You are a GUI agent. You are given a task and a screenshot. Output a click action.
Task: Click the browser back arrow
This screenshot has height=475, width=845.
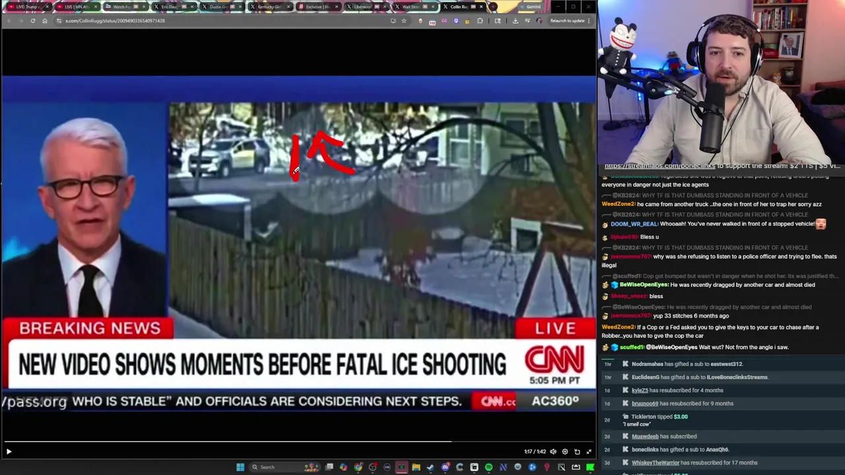click(x=9, y=20)
